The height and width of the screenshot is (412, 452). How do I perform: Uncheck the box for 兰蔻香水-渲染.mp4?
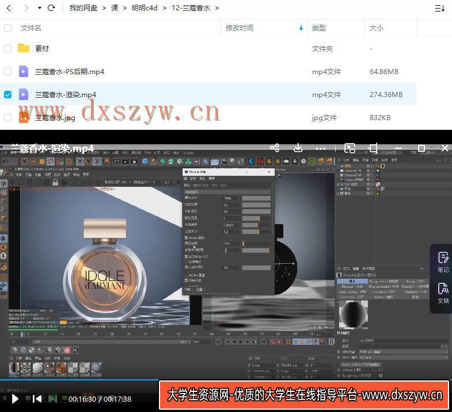tap(8, 94)
